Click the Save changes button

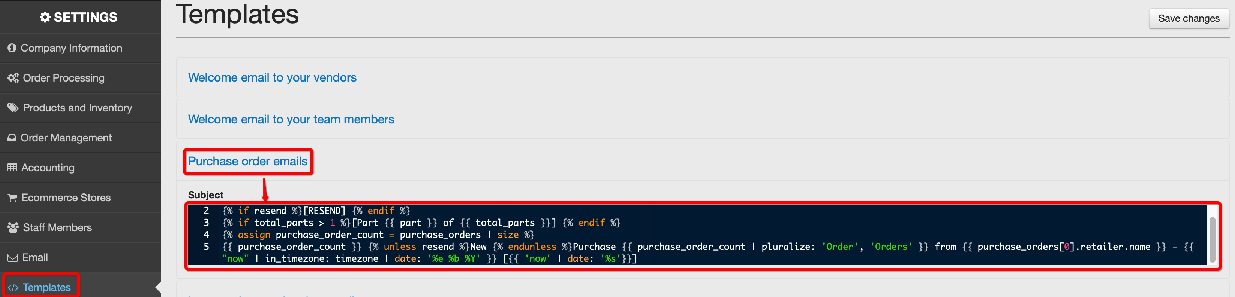[1189, 18]
